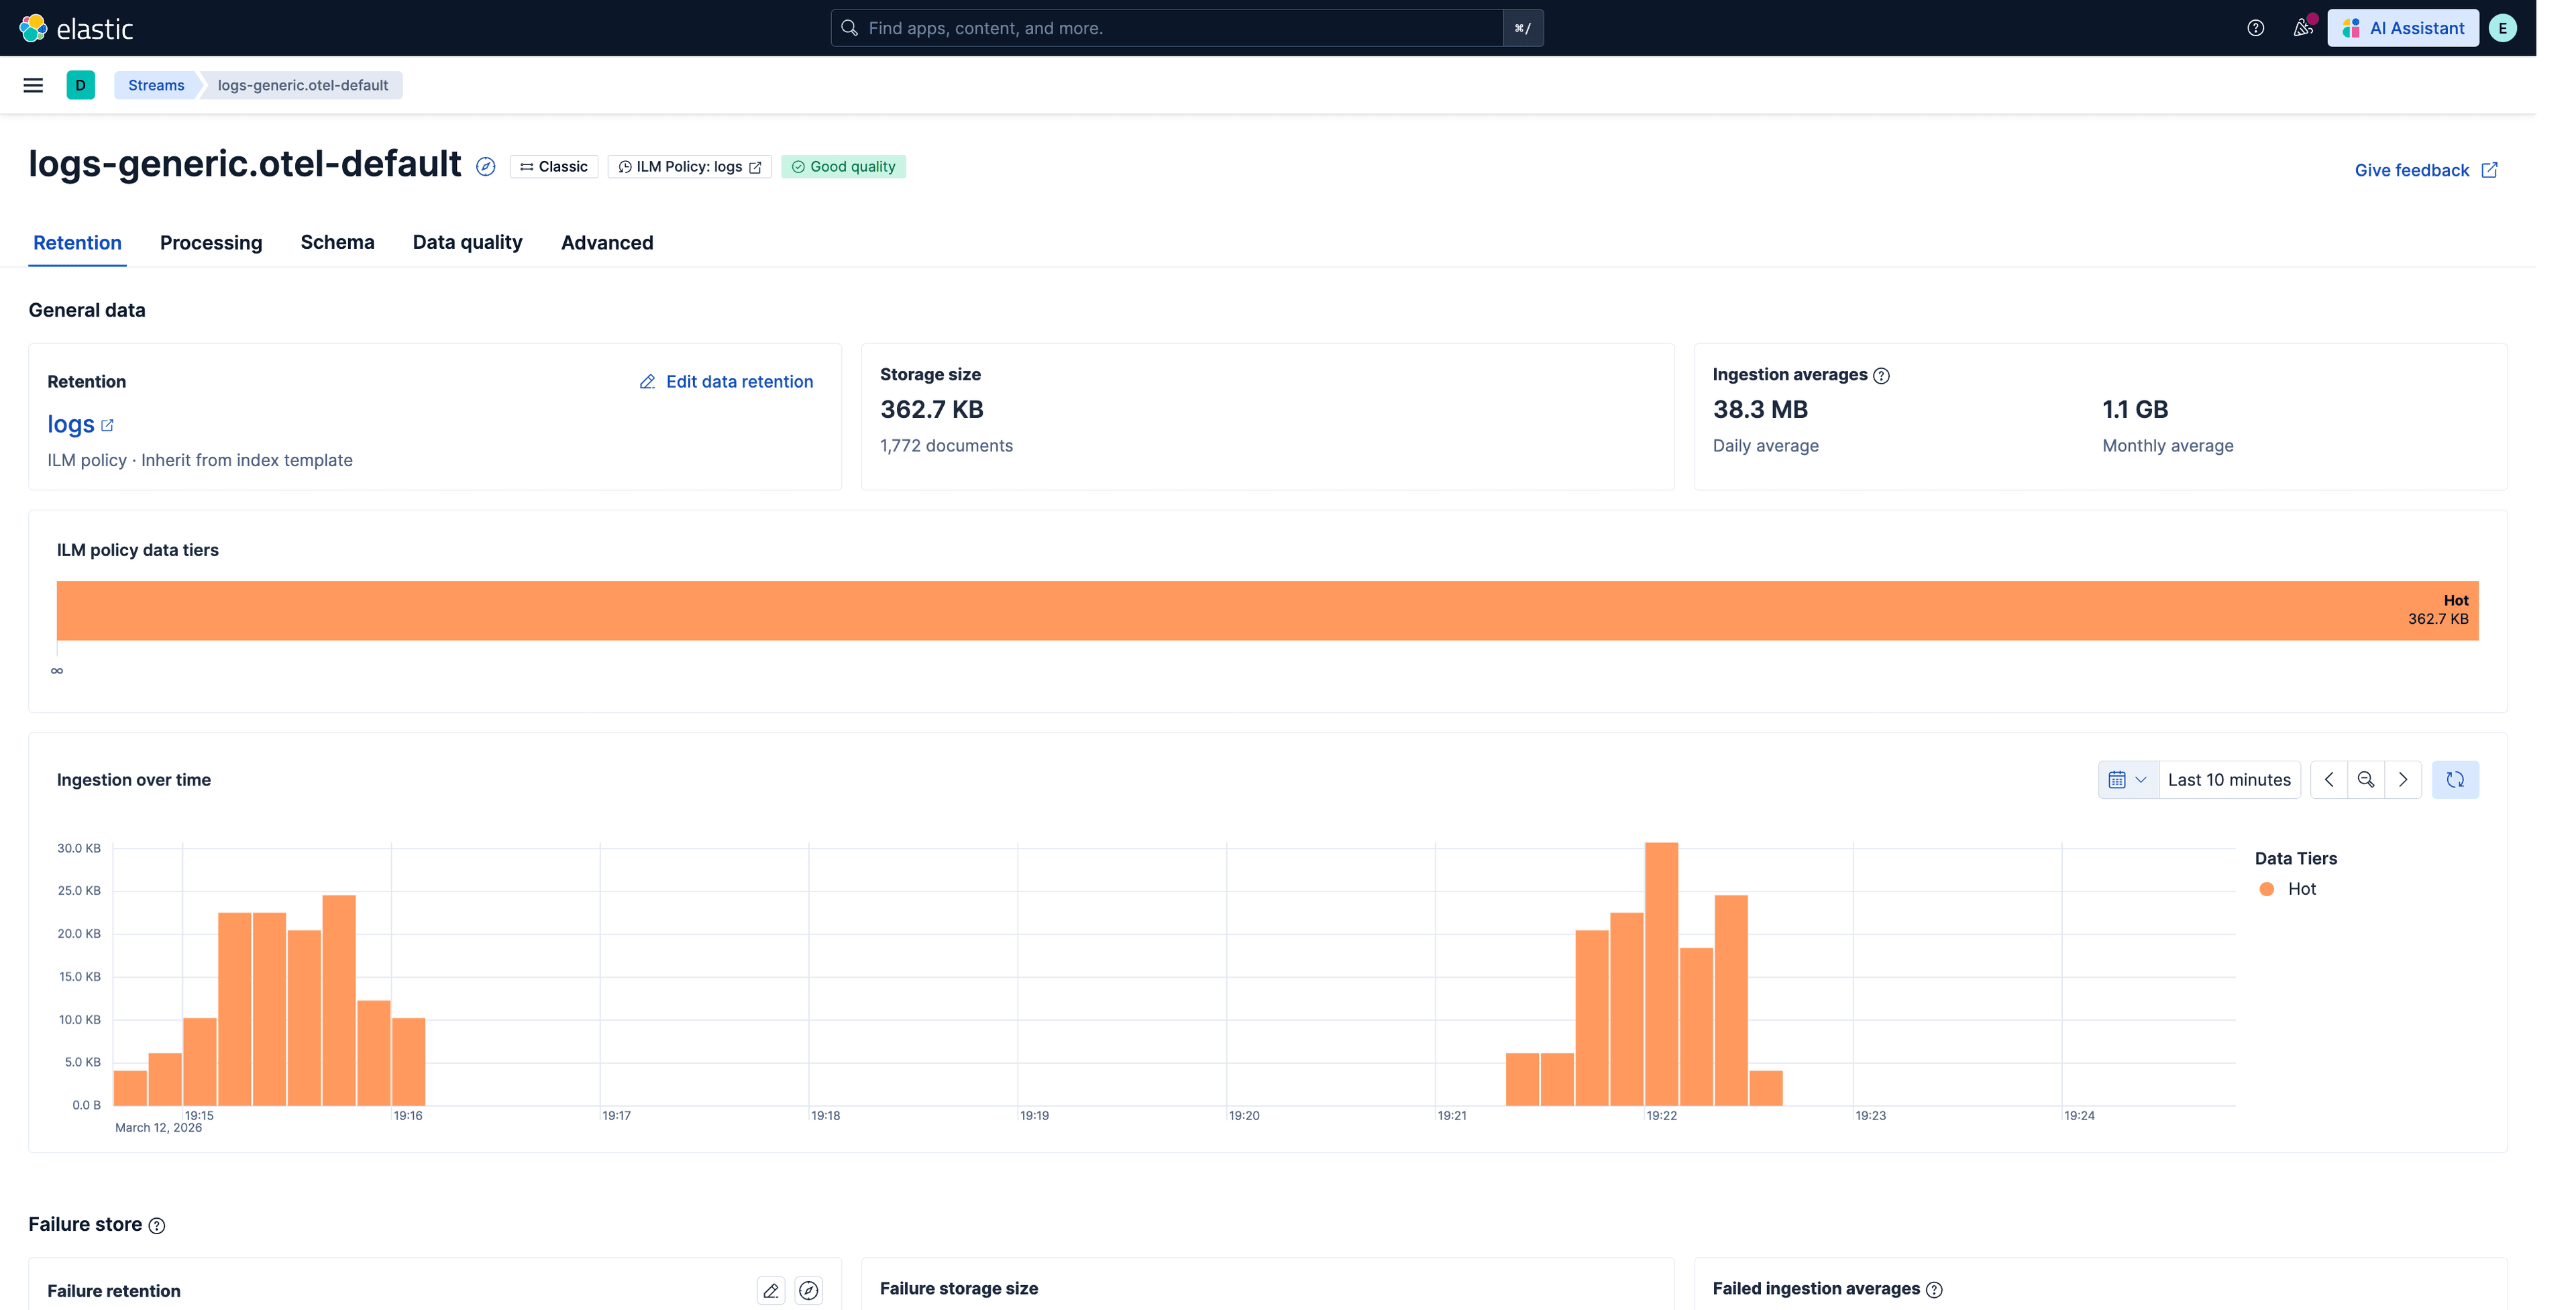The width and height of the screenshot is (2576, 1310).
Task: Open the hamburger navigation menu
Action: (x=33, y=85)
